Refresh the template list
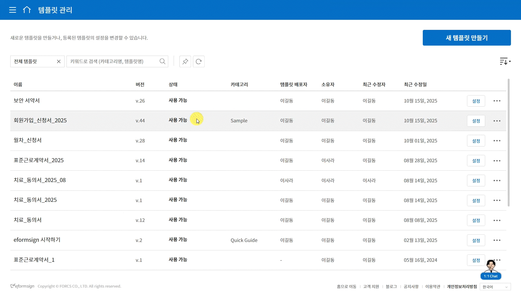This screenshot has width=521, height=293. pyautogui.click(x=199, y=61)
